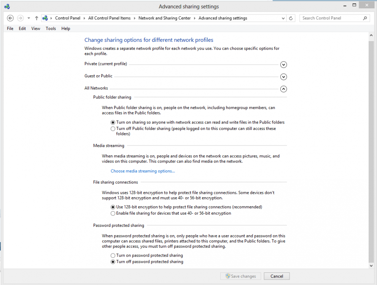Open the Tools menu

[x=51, y=28]
